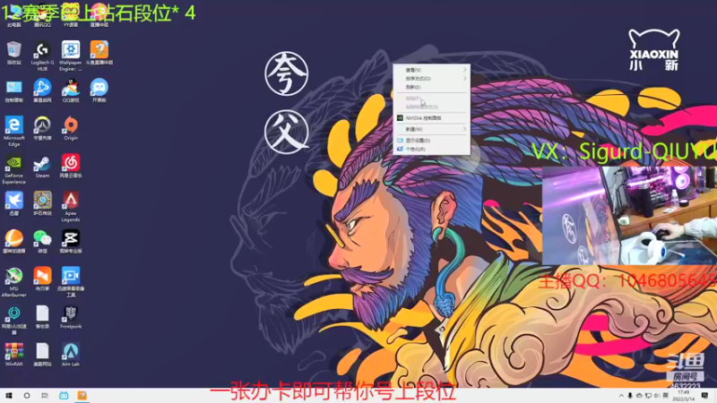
Task: Open 个性化(R) personalize entry
Action: point(432,149)
